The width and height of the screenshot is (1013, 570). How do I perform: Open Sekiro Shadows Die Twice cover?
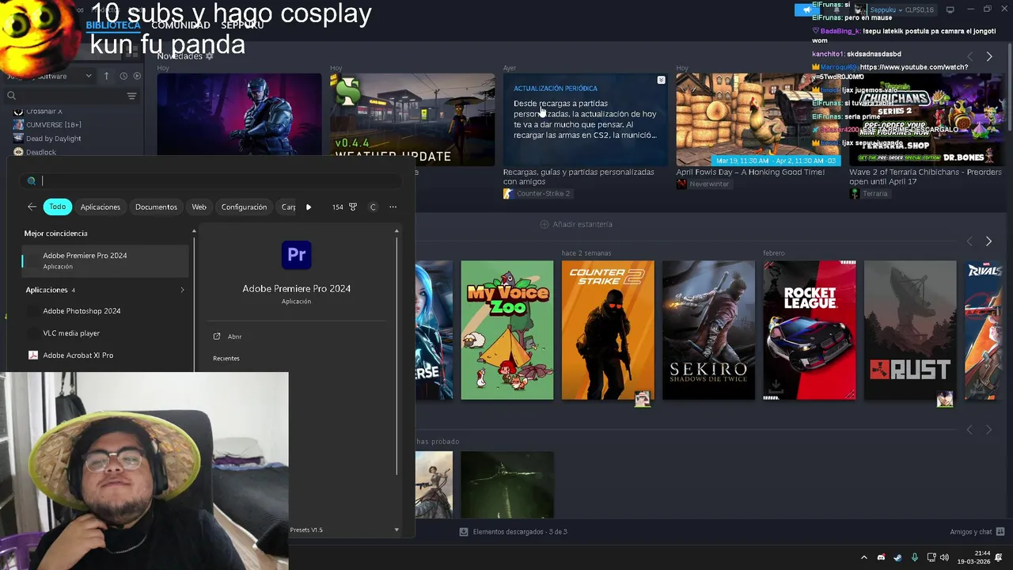[708, 330]
